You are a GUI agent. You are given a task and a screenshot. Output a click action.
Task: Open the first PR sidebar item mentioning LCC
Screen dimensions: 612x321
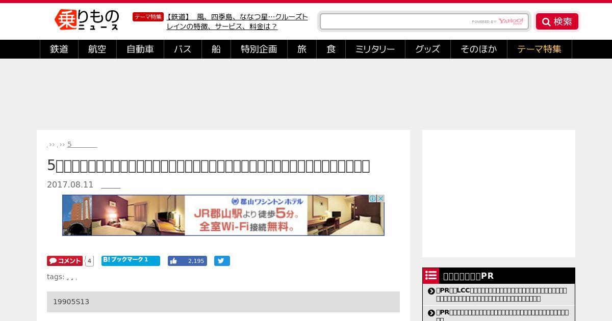(502, 294)
